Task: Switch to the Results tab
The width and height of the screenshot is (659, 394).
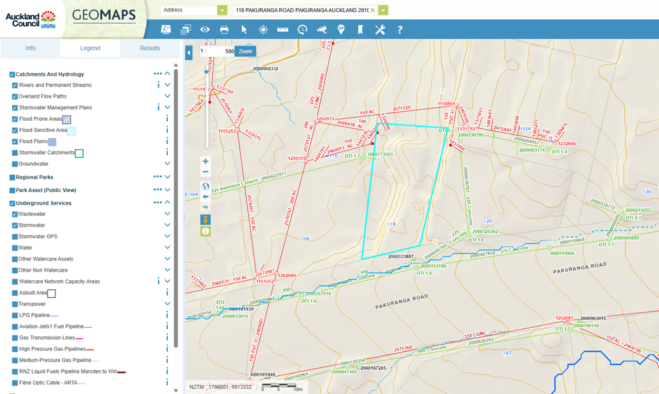Action: coord(149,48)
